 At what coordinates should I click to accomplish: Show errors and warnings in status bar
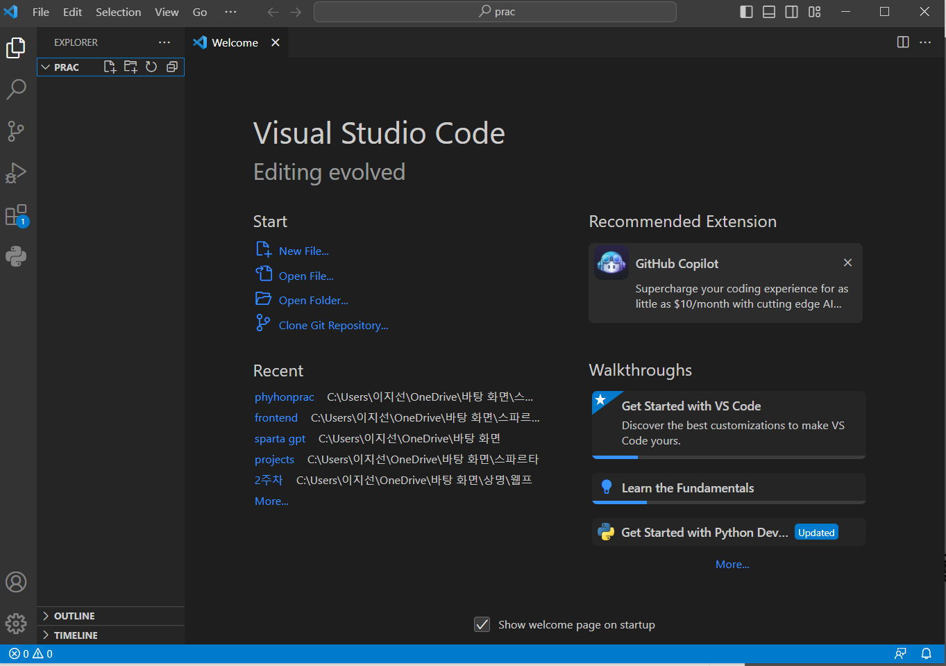31,653
